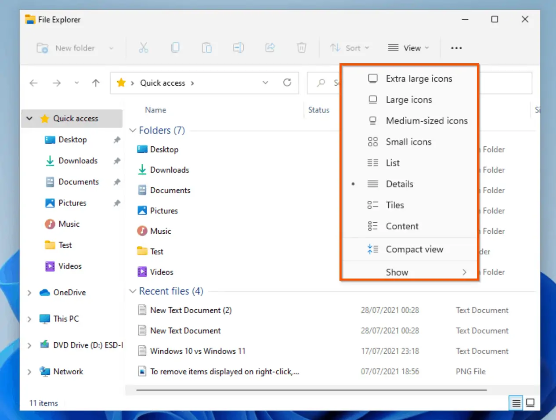556x420 pixels.
Task: Select List view option
Action: 409,163
